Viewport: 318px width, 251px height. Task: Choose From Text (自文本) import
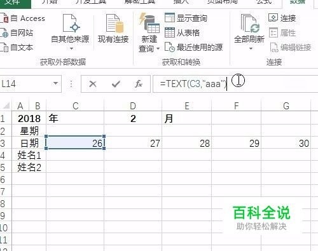click(17, 48)
